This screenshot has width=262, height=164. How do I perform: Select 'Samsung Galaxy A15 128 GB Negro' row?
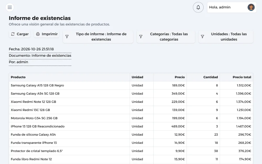[x=131, y=85]
